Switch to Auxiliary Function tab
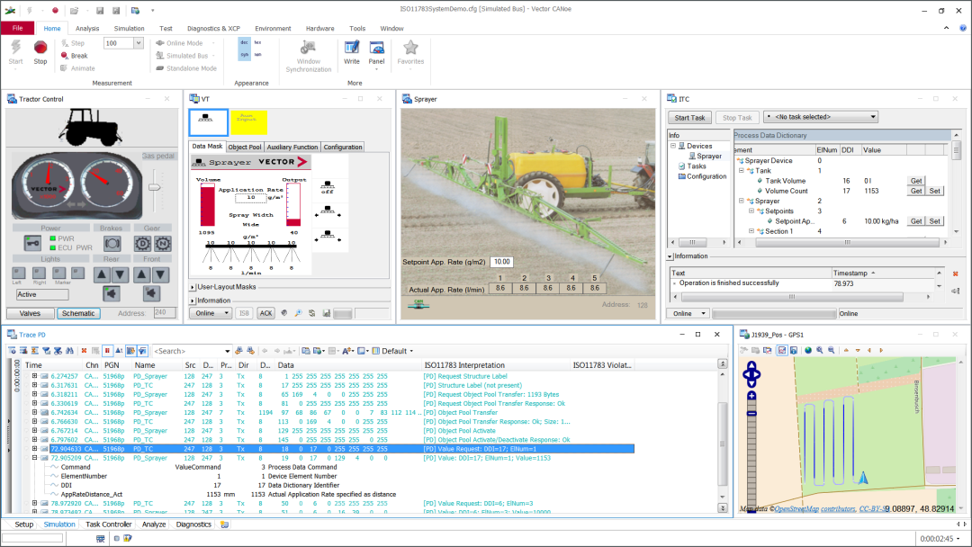Screen dimensions: 972x547 [292, 147]
